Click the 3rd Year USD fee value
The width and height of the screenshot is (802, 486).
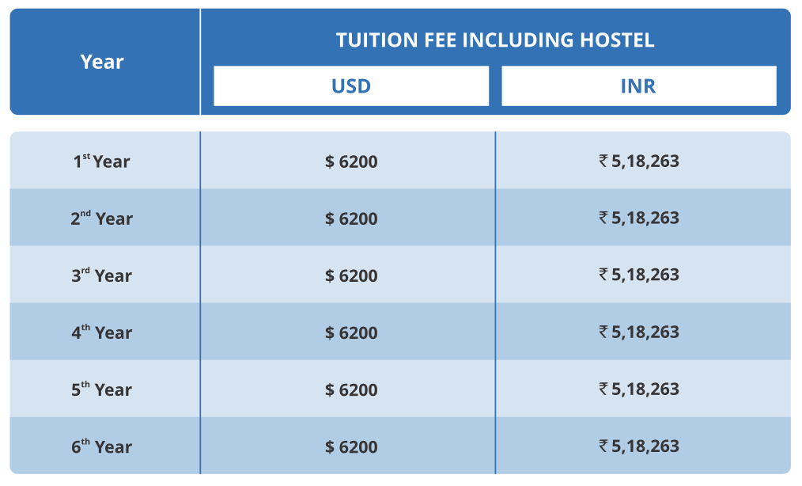pos(351,275)
